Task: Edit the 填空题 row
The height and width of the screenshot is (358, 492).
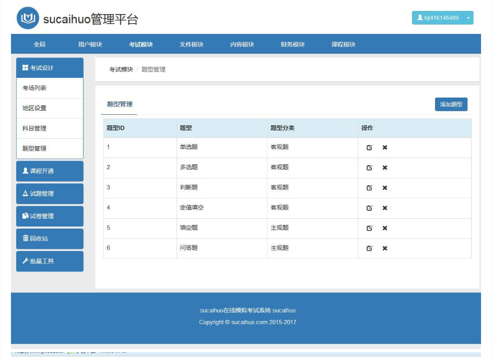Action: click(x=369, y=228)
